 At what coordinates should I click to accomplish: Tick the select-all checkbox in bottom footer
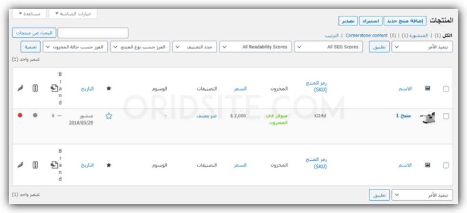pyautogui.click(x=446, y=165)
